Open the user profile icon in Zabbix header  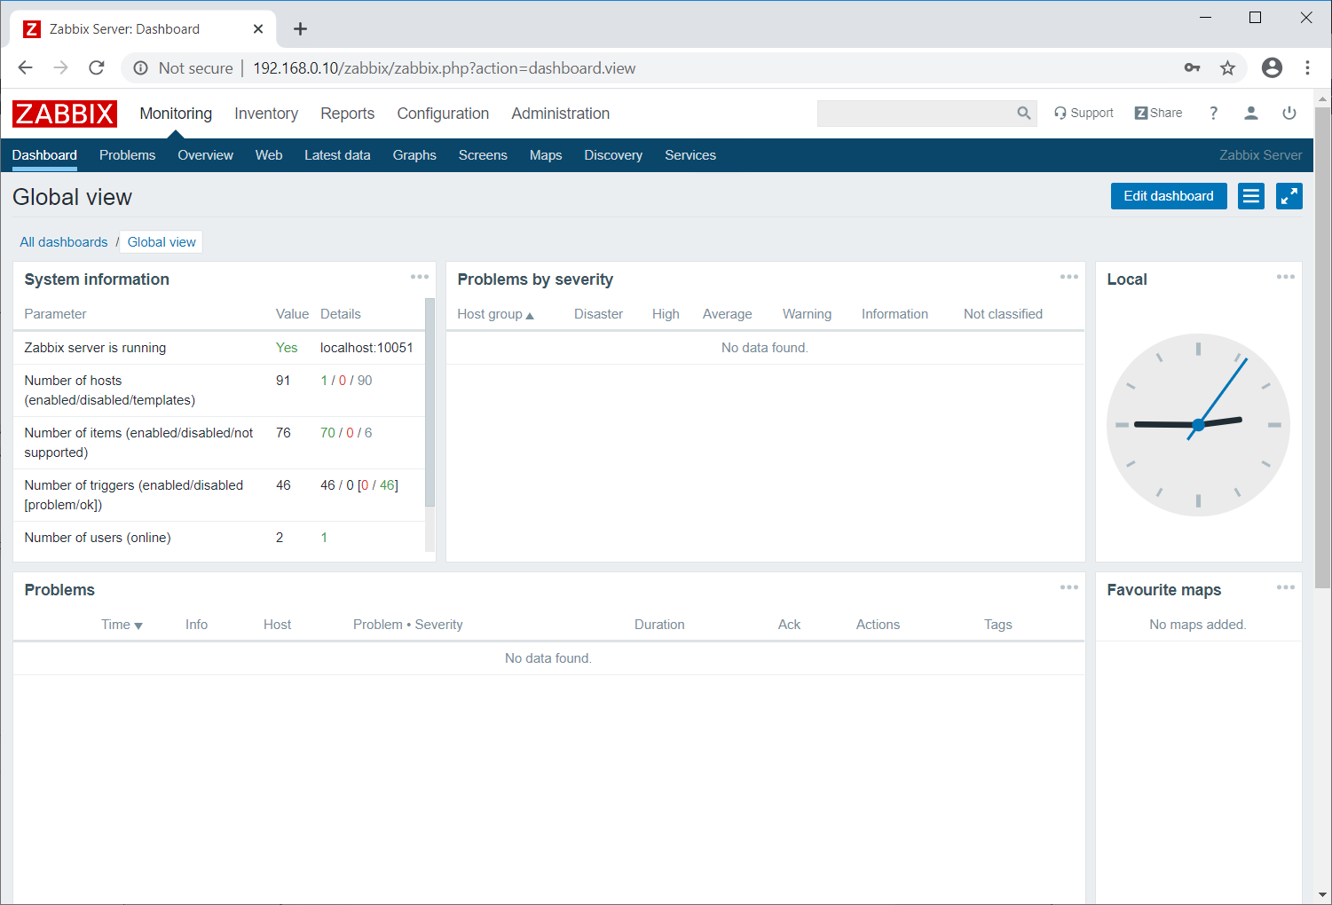tap(1251, 113)
